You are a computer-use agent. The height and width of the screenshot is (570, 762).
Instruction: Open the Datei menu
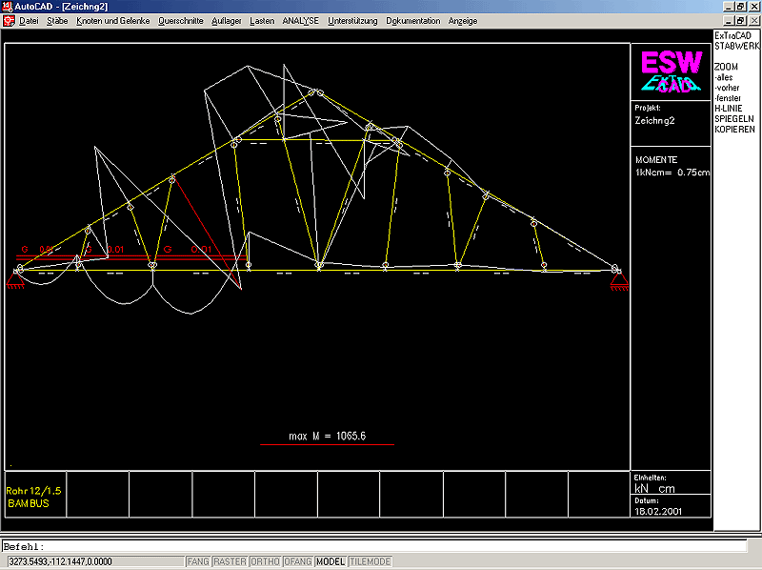29,21
